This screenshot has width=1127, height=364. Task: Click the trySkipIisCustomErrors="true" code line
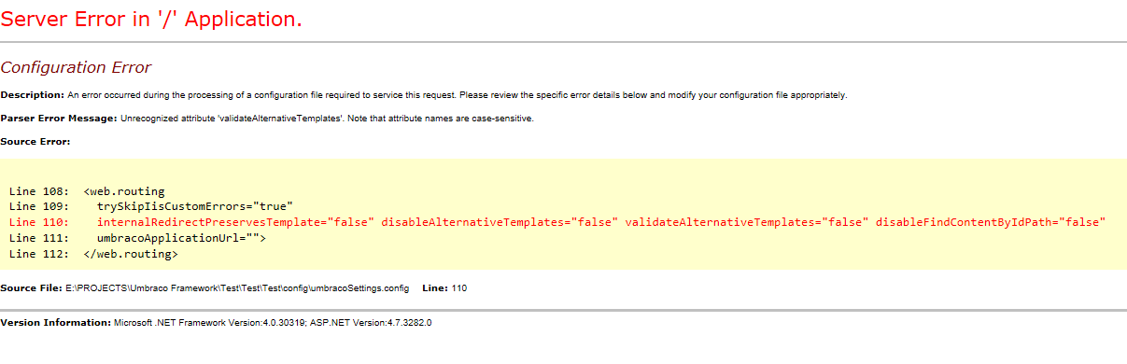click(151, 206)
